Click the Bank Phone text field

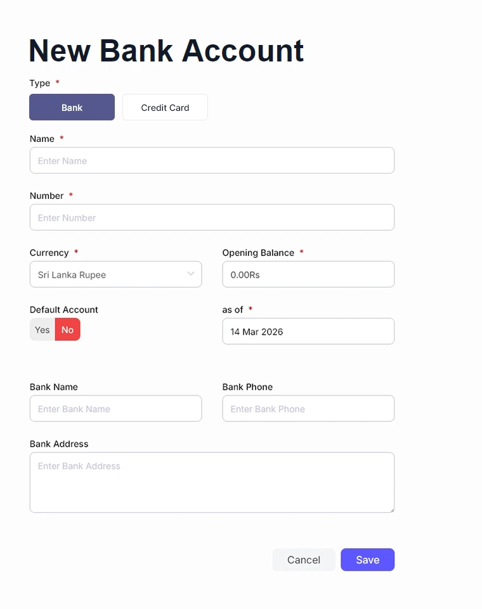point(308,409)
